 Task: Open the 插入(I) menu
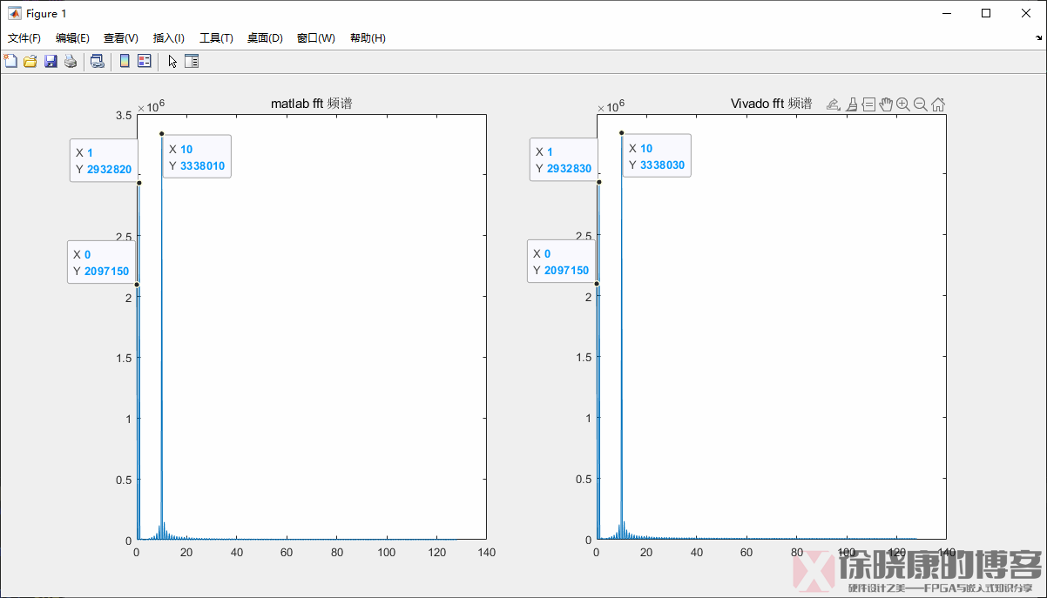[x=168, y=37]
